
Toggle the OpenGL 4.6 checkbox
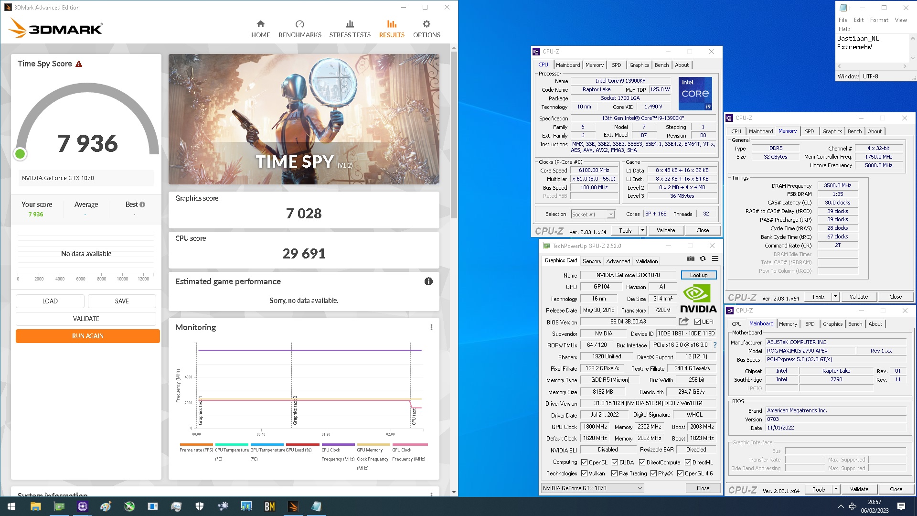[680, 473]
